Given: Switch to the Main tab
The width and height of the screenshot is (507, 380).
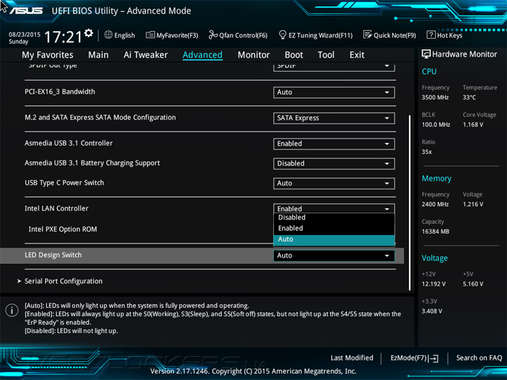Looking at the screenshot, I should click(99, 55).
